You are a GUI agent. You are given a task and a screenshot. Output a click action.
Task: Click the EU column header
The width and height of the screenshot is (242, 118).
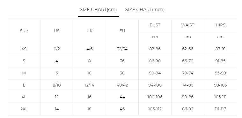[x=122, y=31]
